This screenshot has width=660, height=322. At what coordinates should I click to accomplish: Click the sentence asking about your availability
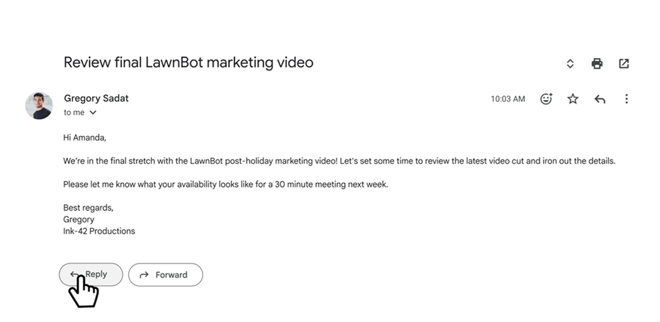(x=225, y=184)
